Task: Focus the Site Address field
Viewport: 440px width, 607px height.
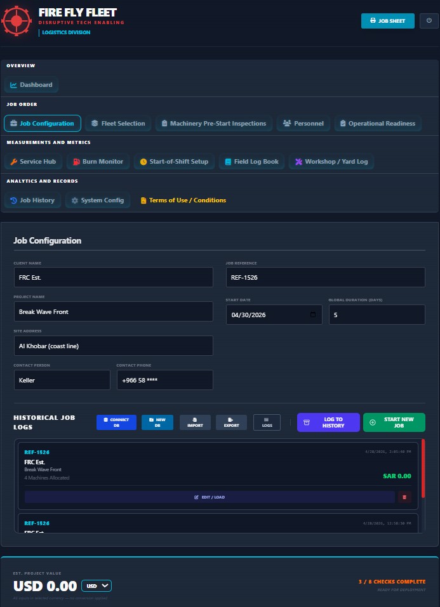Action: pos(113,346)
